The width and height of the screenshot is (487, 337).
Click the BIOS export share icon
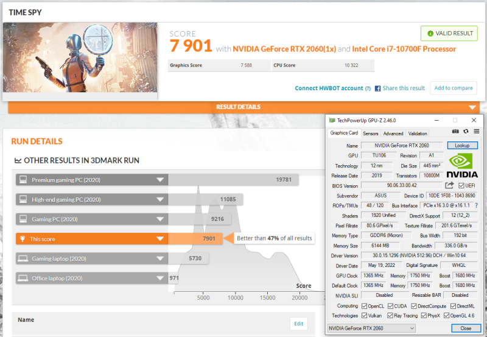click(x=449, y=185)
